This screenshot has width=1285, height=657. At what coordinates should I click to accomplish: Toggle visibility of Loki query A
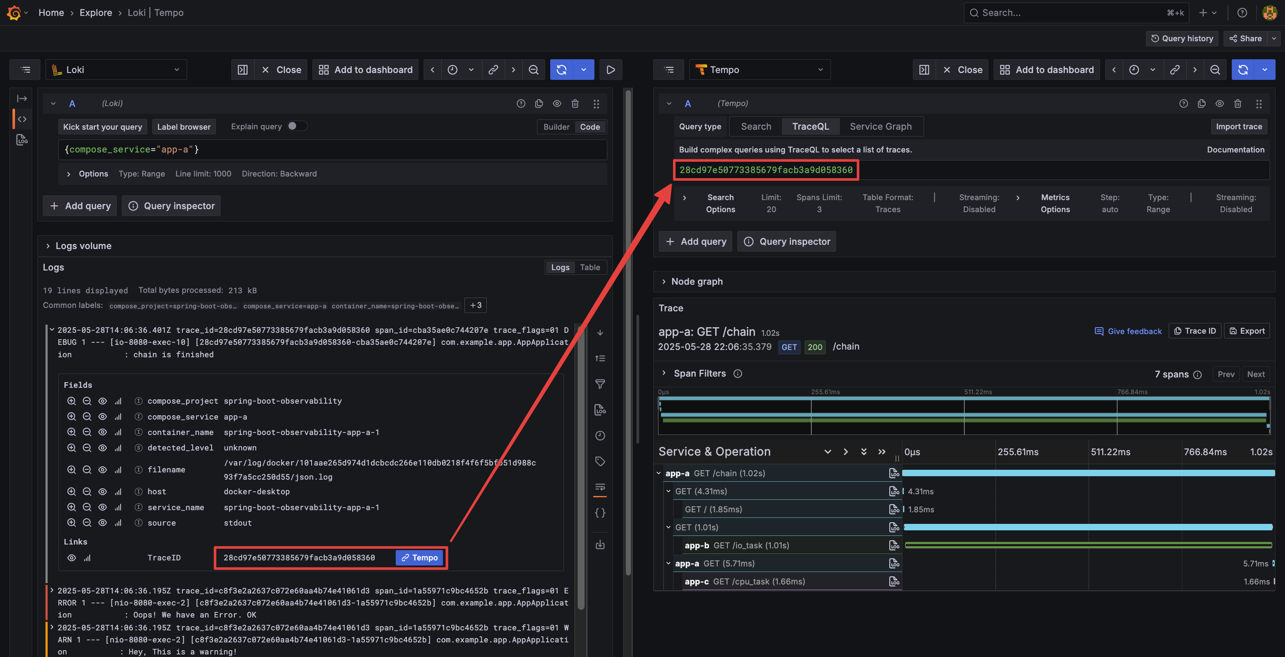(557, 104)
